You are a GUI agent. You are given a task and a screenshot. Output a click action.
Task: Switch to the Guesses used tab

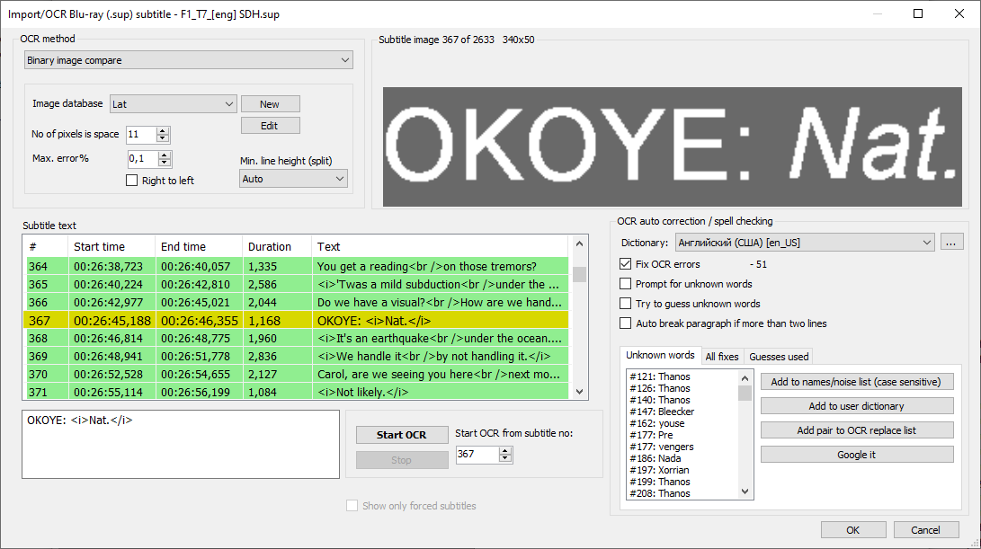click(777, 356)
